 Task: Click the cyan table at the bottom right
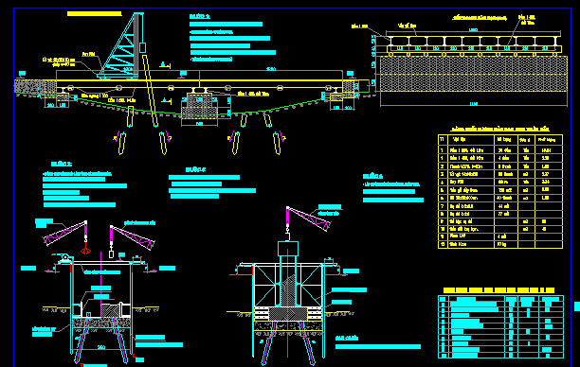pos(500,326)
